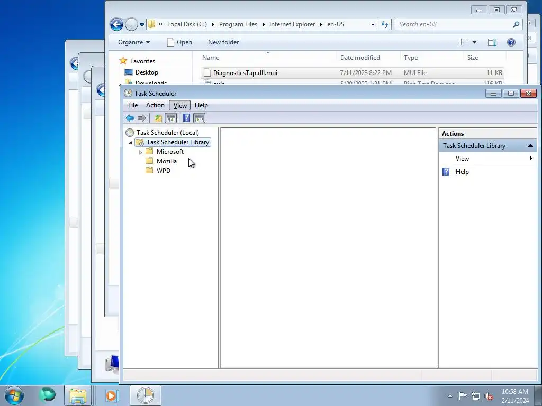Open the address bar history dropdown

point(373,24)
